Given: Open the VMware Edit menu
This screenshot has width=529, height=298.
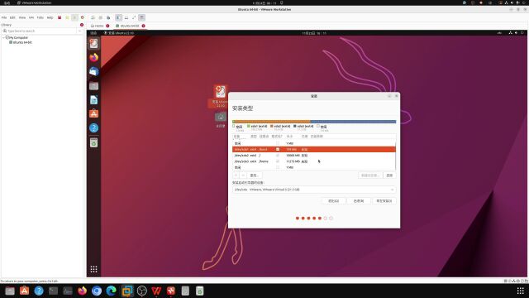Looking at the screenshot, I should coord(12,17).
